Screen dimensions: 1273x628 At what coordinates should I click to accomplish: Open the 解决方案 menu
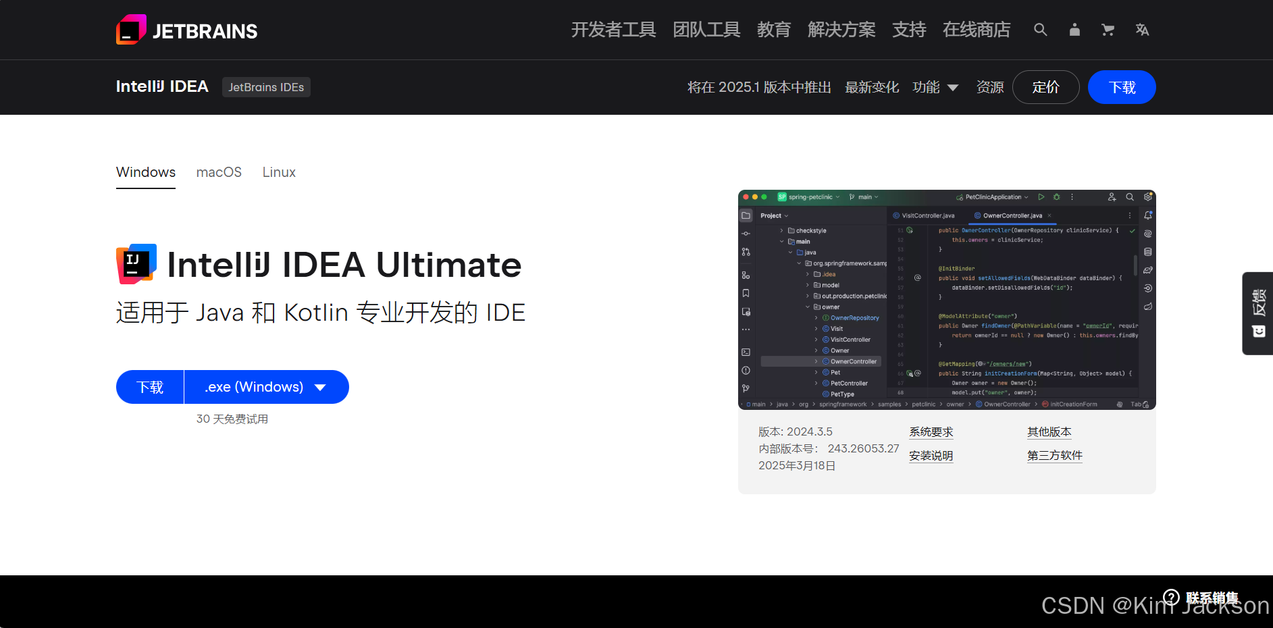841,30
